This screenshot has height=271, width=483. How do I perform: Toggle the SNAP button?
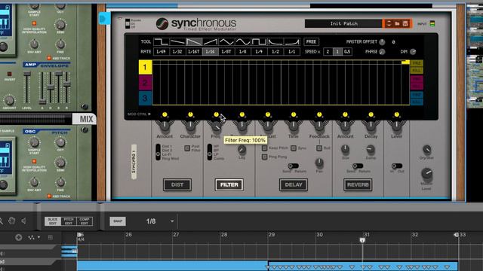pyautogui.click(x=118, y=221)
